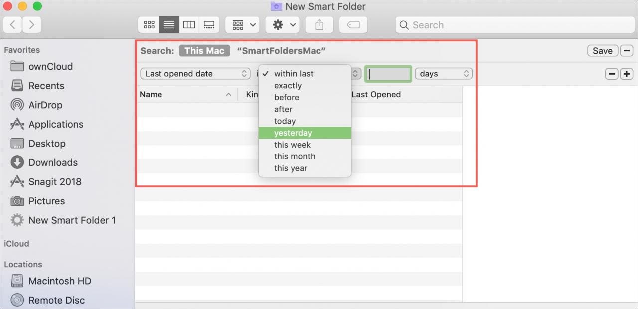
Task: Open the gear action menu
Action: pos(282,25)
